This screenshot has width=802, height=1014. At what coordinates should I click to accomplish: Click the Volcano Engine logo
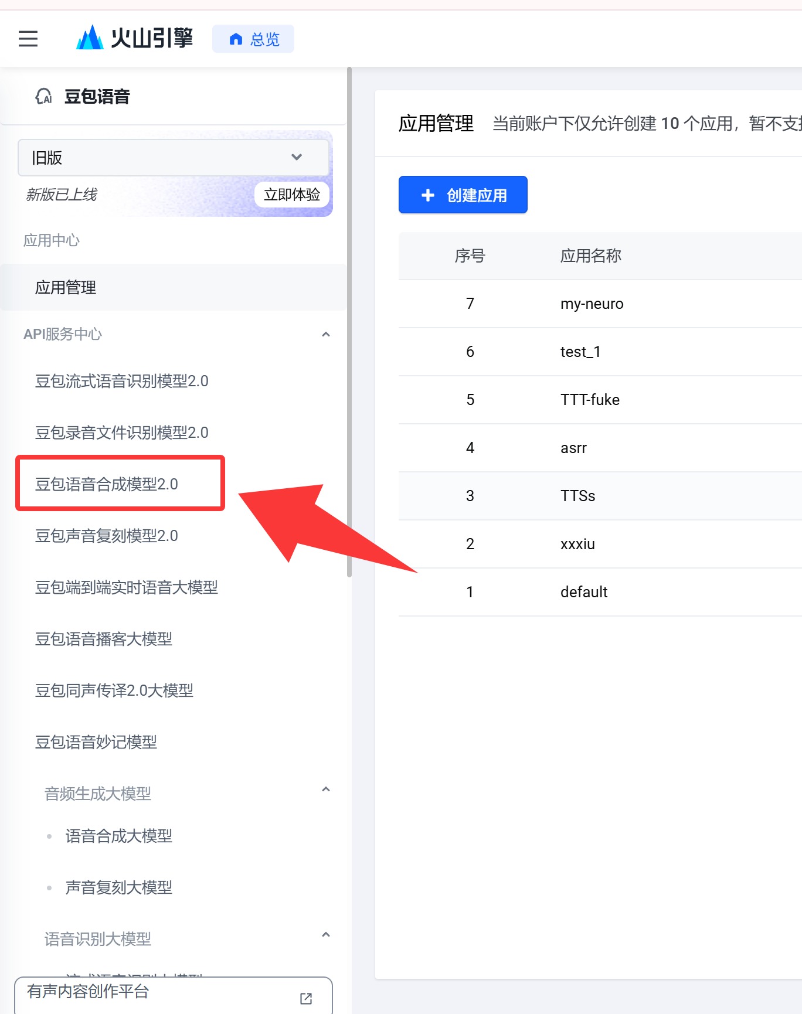click(134, 38)
